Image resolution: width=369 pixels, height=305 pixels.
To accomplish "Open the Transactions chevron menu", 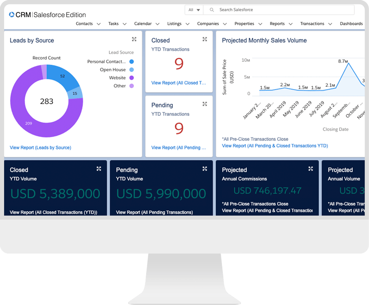I will tap(330, 24).
